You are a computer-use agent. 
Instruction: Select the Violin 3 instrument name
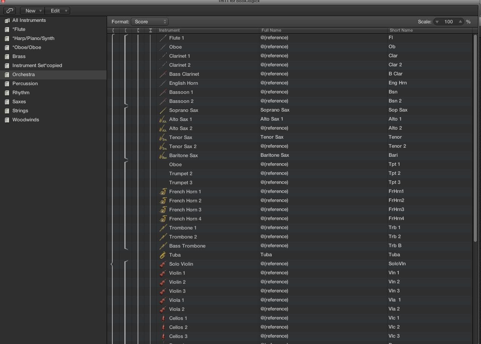click(177, 291)
